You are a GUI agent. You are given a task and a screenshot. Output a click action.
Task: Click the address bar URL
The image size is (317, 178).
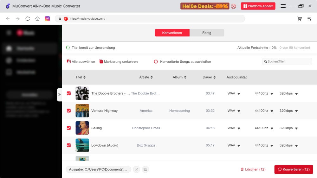coord(150,19)
